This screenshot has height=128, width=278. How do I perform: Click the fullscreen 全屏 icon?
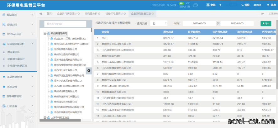coord(208,5)
